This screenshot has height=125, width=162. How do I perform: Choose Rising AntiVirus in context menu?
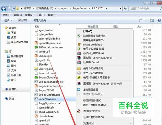[92, 45]
